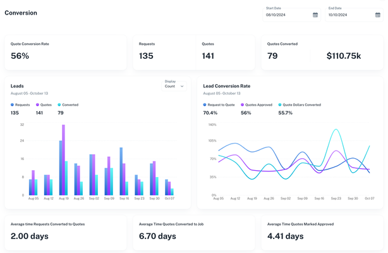Select the $110.75k quotes converted value
The height and width of the screenshot is (253, 388).
pyautogui.click(x=344, y=56)
